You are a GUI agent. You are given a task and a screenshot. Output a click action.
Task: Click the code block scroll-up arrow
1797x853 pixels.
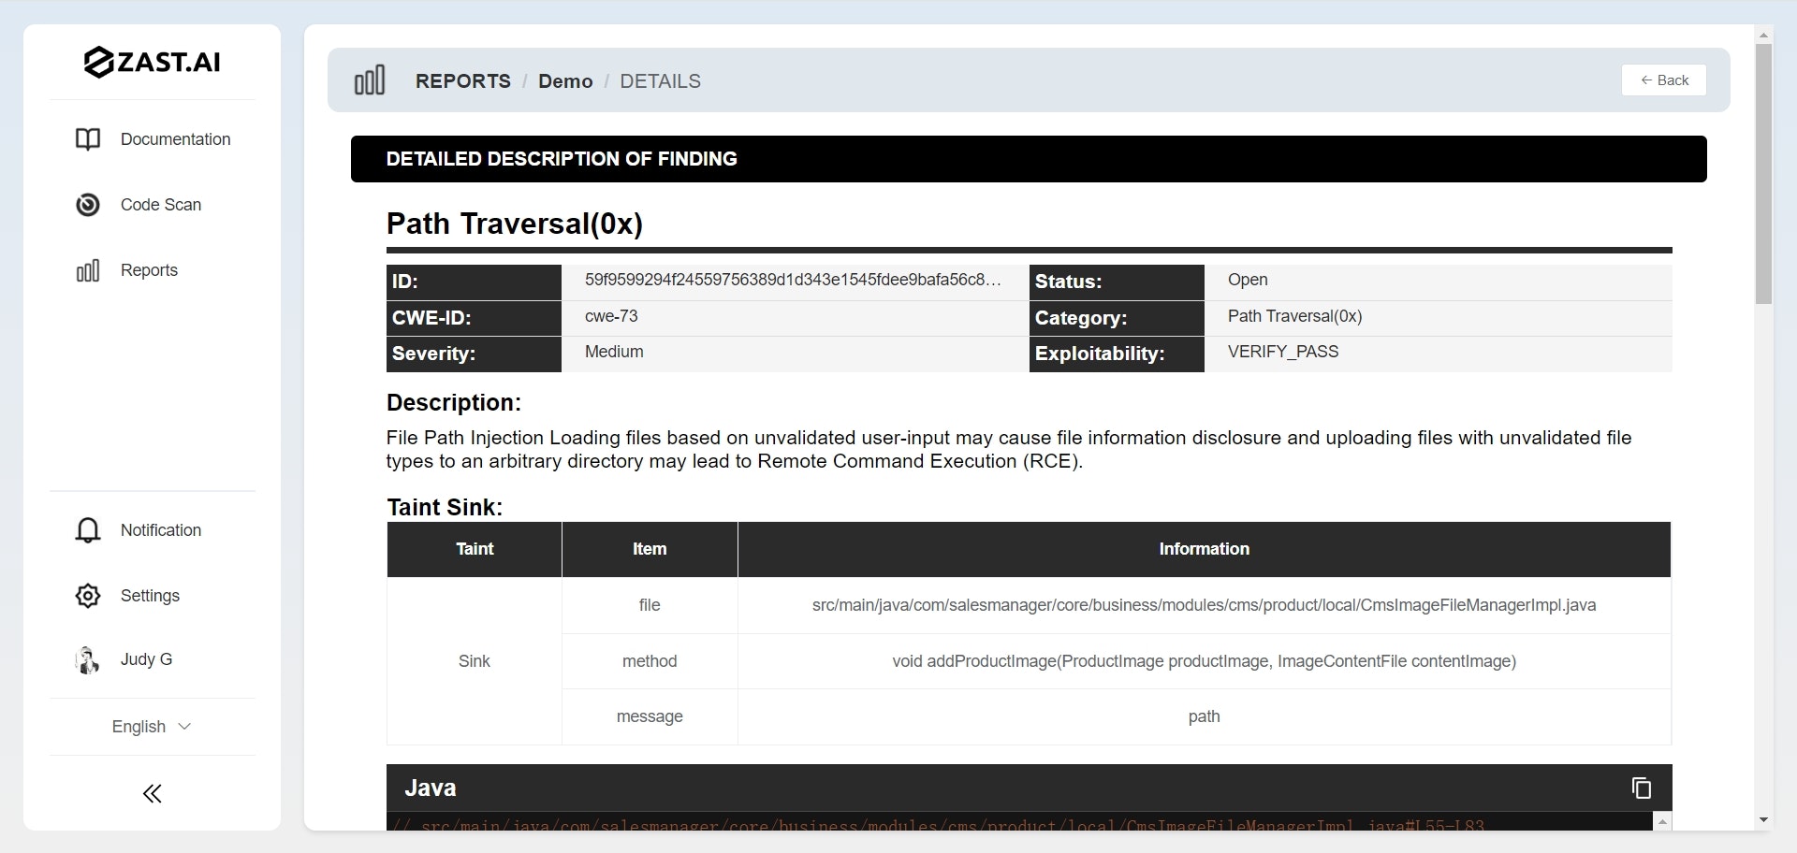coord(1662,821)
